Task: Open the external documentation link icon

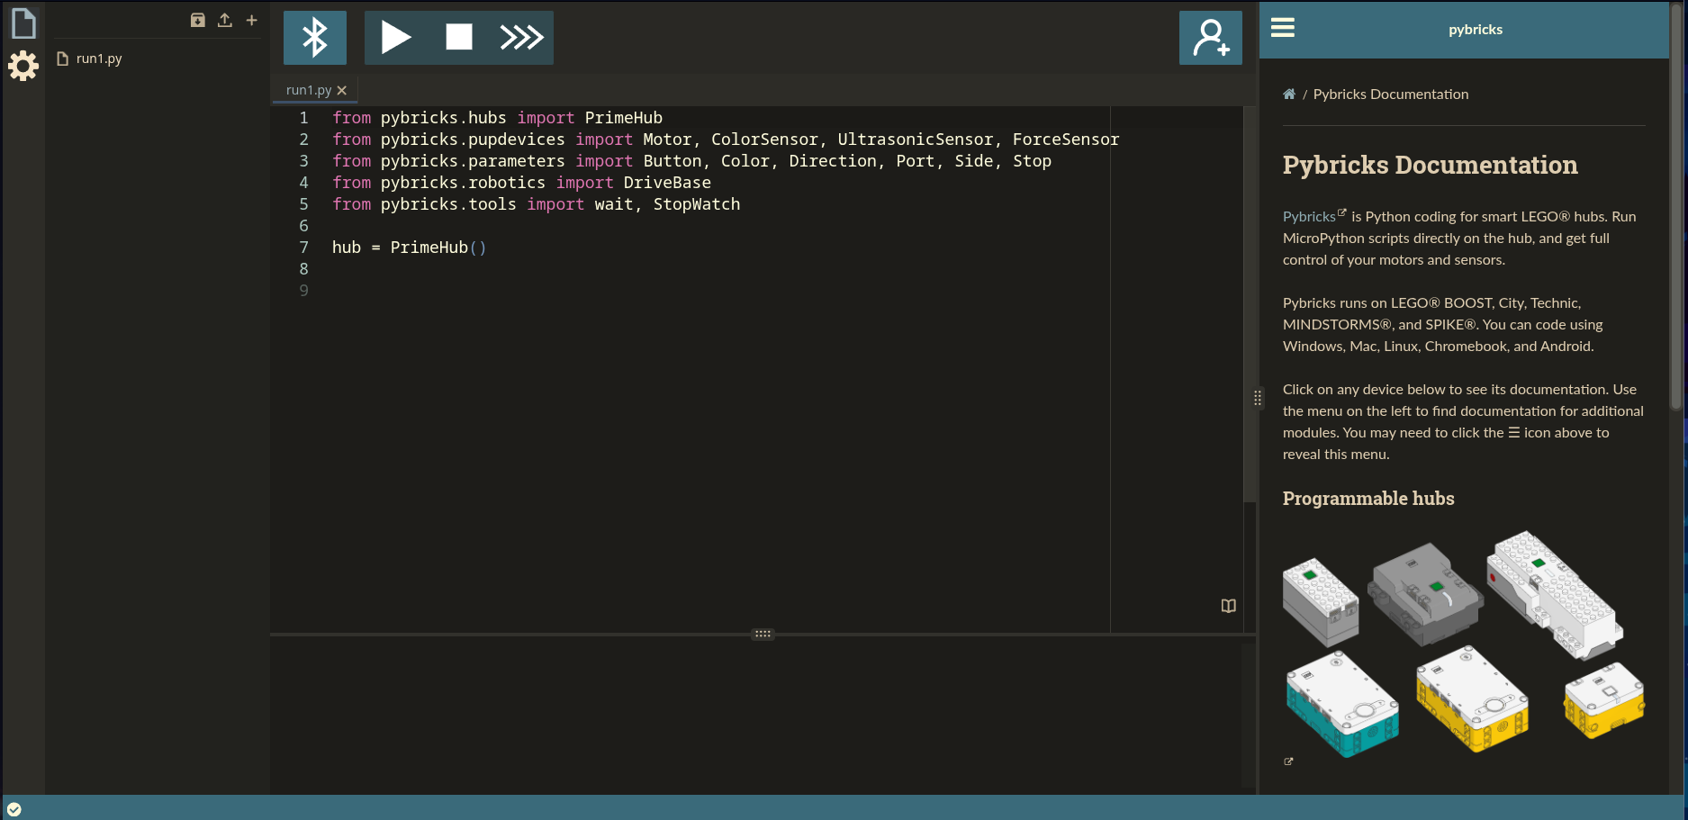Action: tap(1287, 761)
